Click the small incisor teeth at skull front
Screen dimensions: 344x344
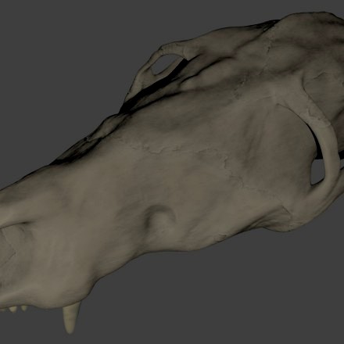point(14,309)
